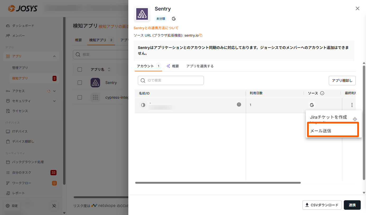Screen dimensions: 366x215
Task: Click the Google icon beside 未分類 tag
Action: (x=174, y=19)
